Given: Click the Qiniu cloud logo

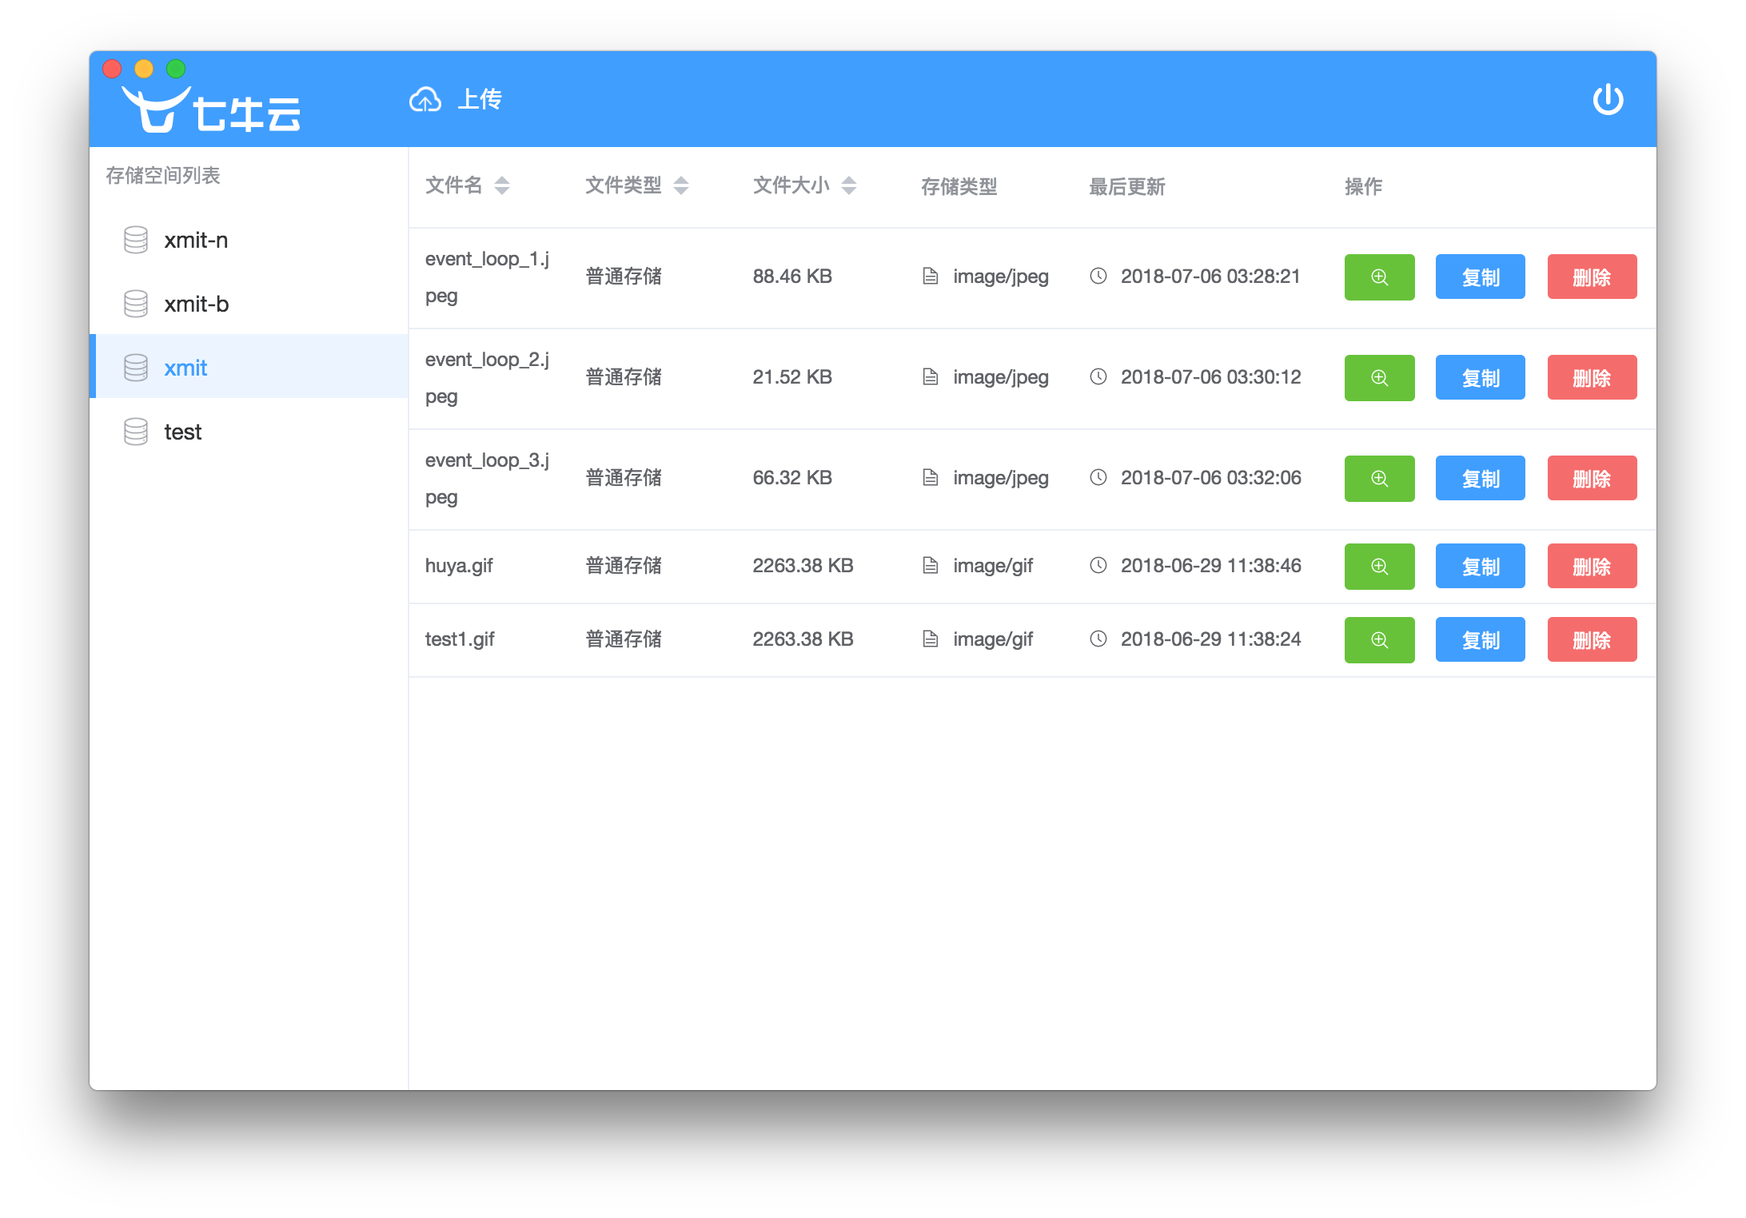Looking at the screenshot, I should (211, 109).
